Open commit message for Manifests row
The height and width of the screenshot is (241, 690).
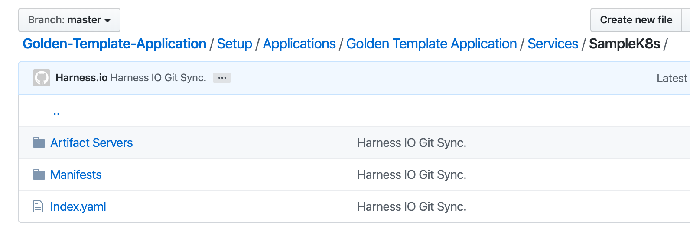(x=412, y=174)
